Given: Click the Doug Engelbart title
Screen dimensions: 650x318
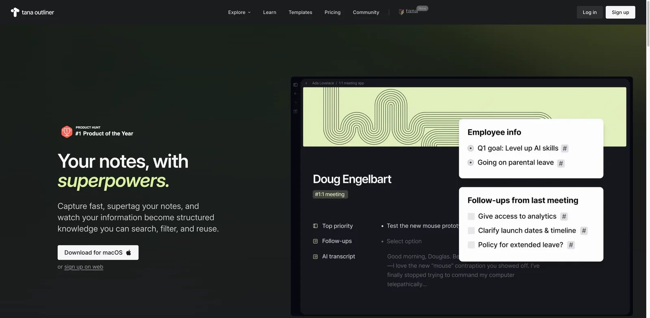Looking at the screenshot, I should [352, 179].
